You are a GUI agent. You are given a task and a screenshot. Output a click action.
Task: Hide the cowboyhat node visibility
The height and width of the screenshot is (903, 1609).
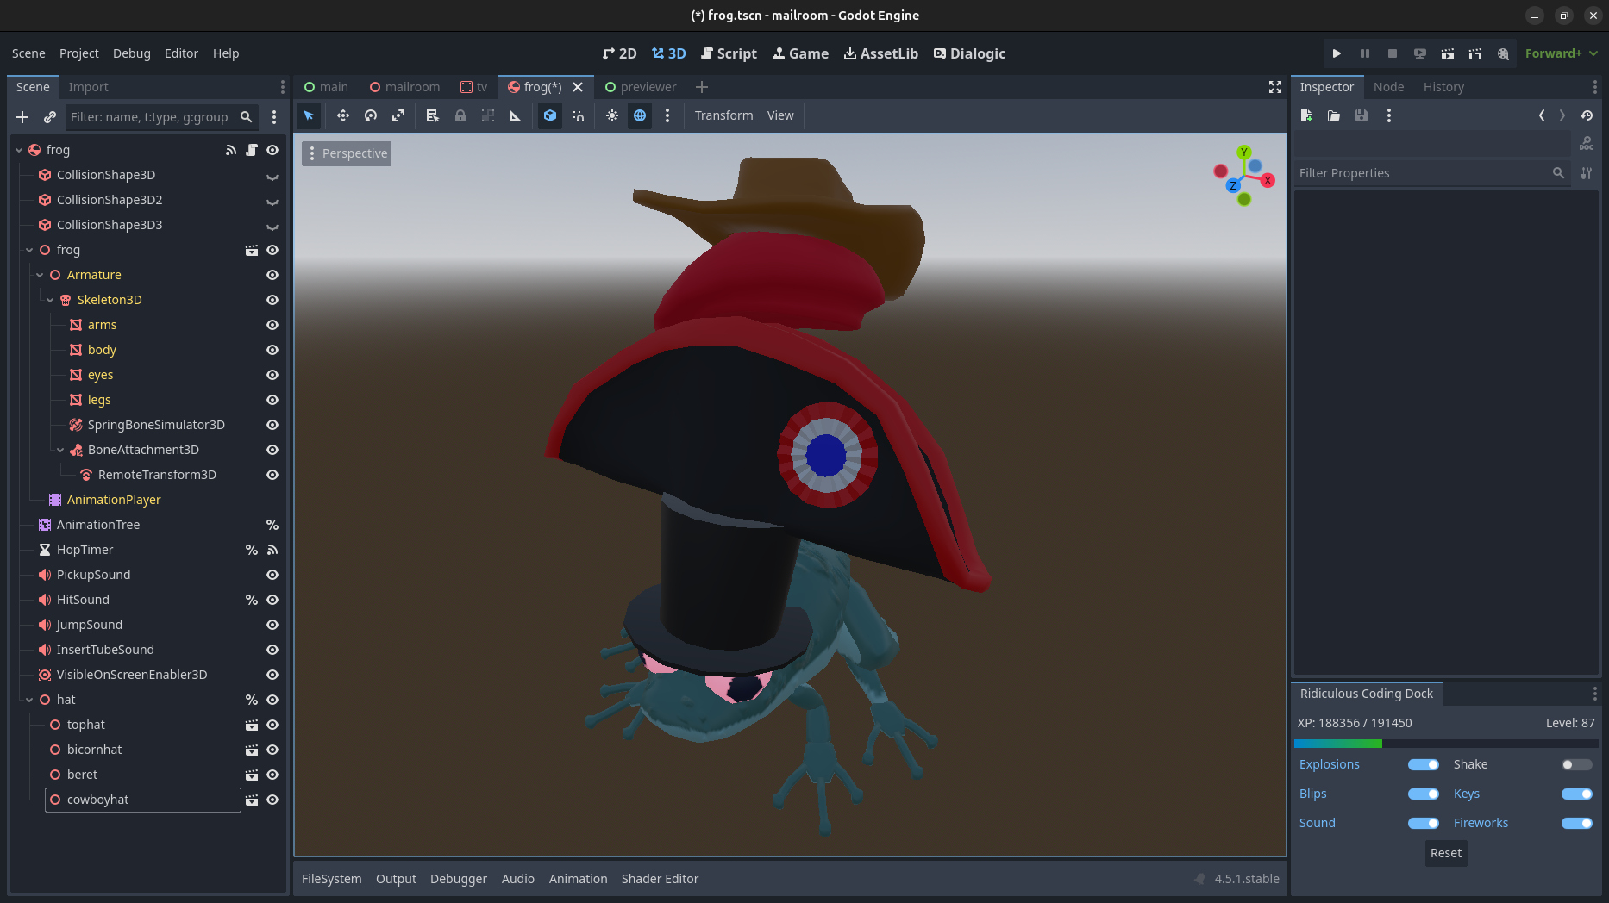(272, 800)
